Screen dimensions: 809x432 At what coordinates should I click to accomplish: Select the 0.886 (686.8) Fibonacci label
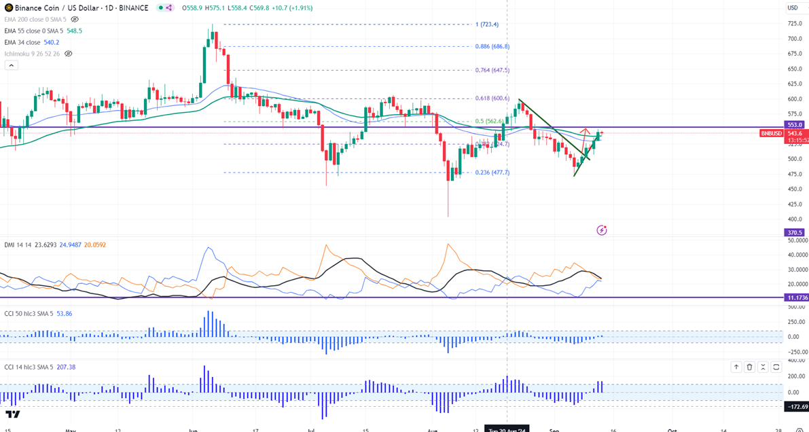[x=492, y=46]
